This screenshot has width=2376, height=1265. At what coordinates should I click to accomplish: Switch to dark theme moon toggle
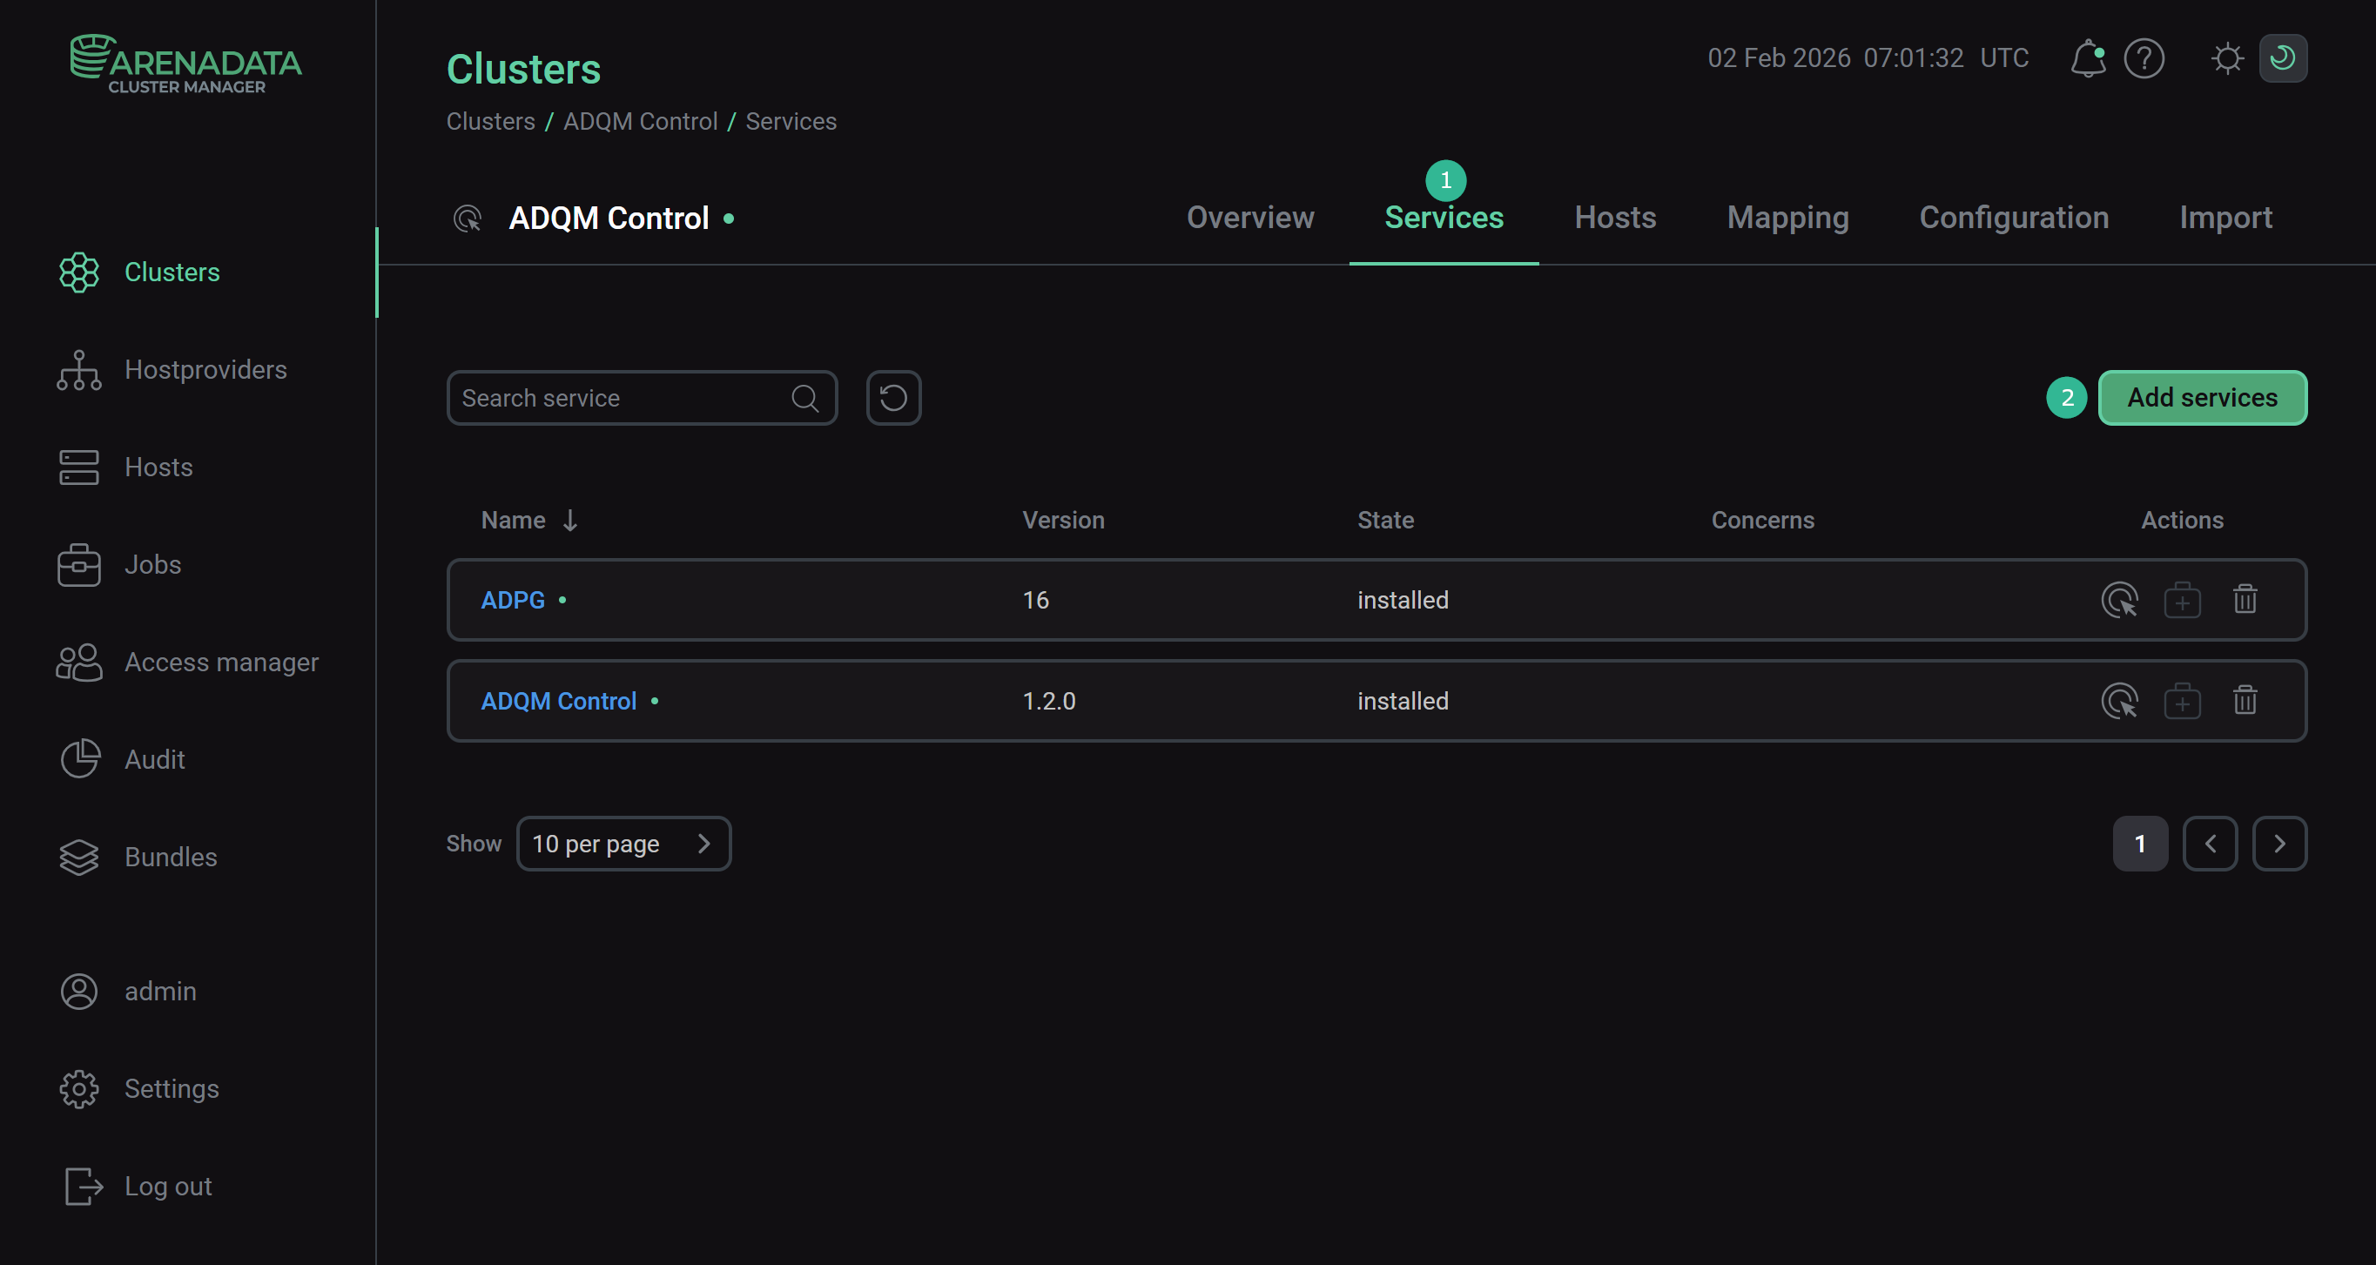pos(2283,59)
